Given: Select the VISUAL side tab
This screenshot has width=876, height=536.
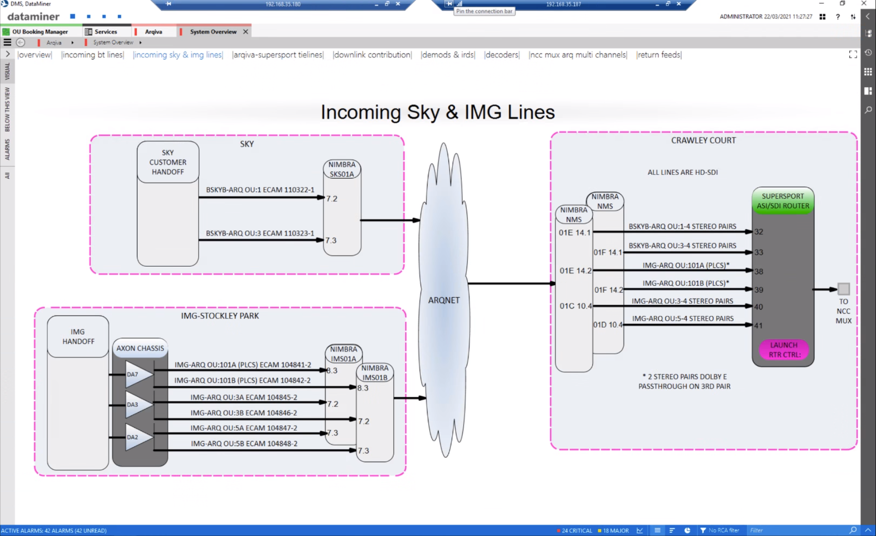Looking at the screenshot, I should pos(7,71).
